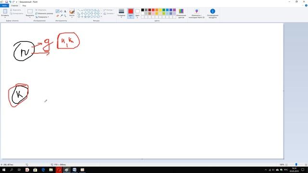Adjust the zoom slider handle
308x173 pixels.
point(296,164)
